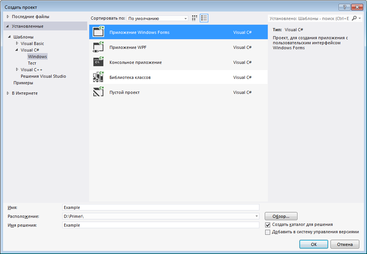Collapse the 'Шаблоны' tree node
Screen dimensions: 367x254
click(x=9, y=37)
